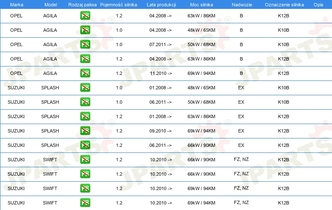This screenshot has height=210, width=332.
Task: Click "K10B" in the Splash 48kW row
Action: 284,88
